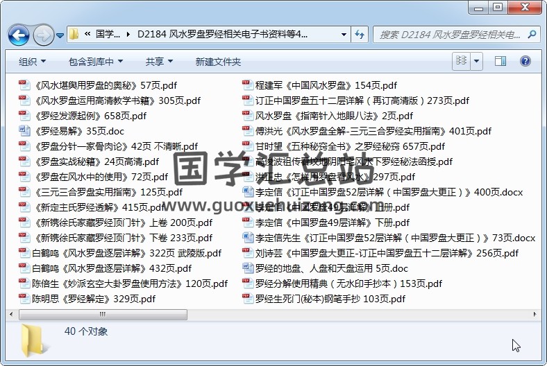This screenshot has height=366, width=547.
Task: Select file 罗经分解使用精典（无水印手抄本）153页.pdf
Action: coord(342,284)
